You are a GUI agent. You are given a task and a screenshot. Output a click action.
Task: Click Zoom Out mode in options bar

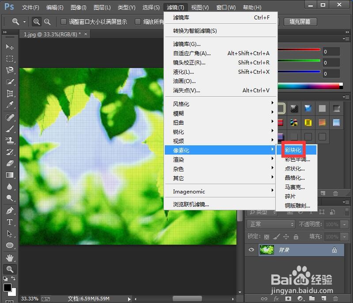tap(47, 22)
